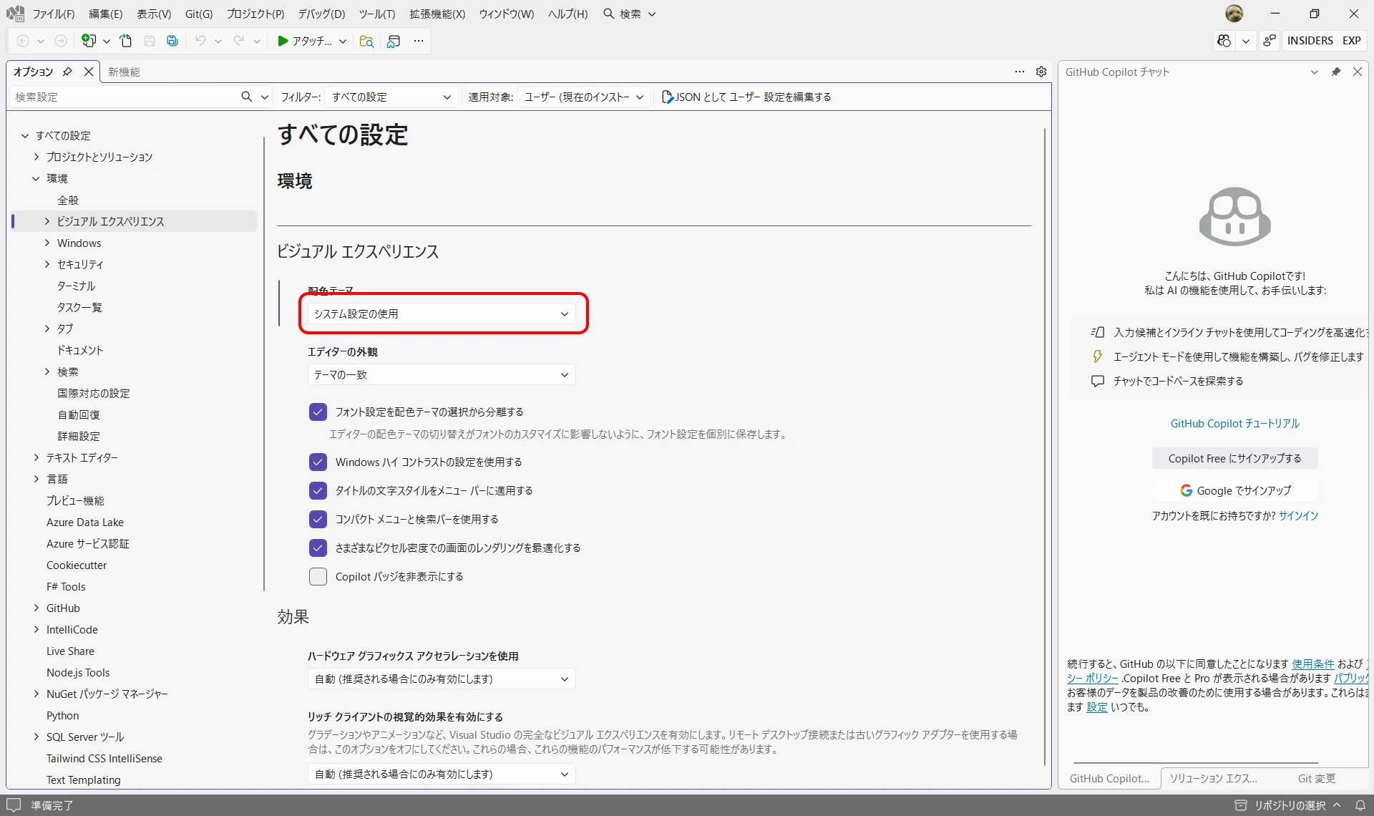The height and width of the screenshot is (816, 1374).
Task: Click the live share people icon
Action: pyautogui.click(x=1269, y=41)
